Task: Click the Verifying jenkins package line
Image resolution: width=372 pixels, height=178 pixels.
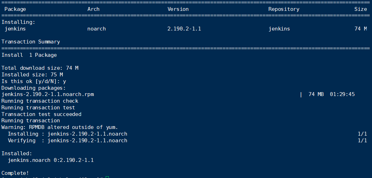Action: pyautogui.click(x=67, y=141)
